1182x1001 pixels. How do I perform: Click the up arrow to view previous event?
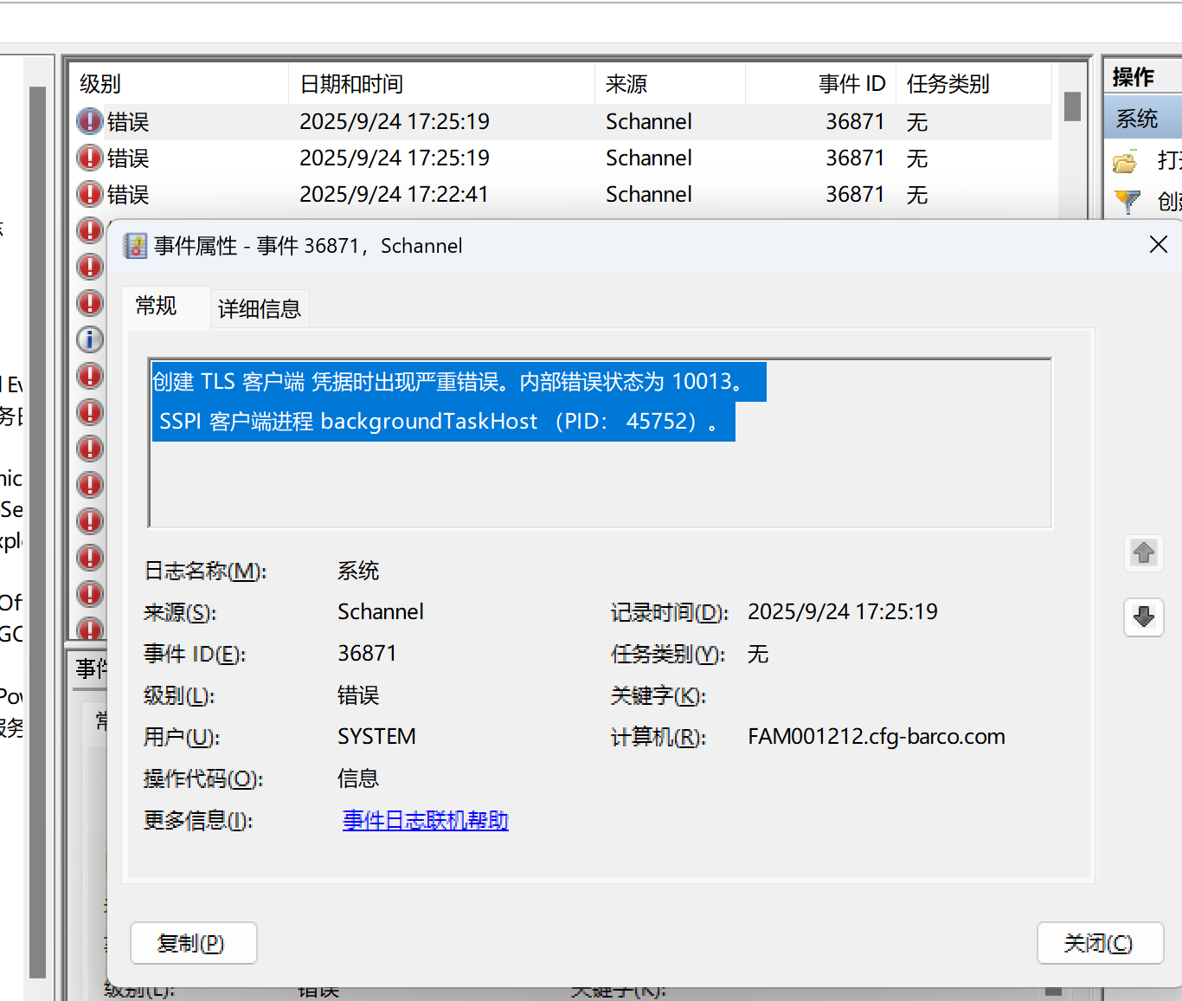pyautogui.click(x=1143, y=553)
